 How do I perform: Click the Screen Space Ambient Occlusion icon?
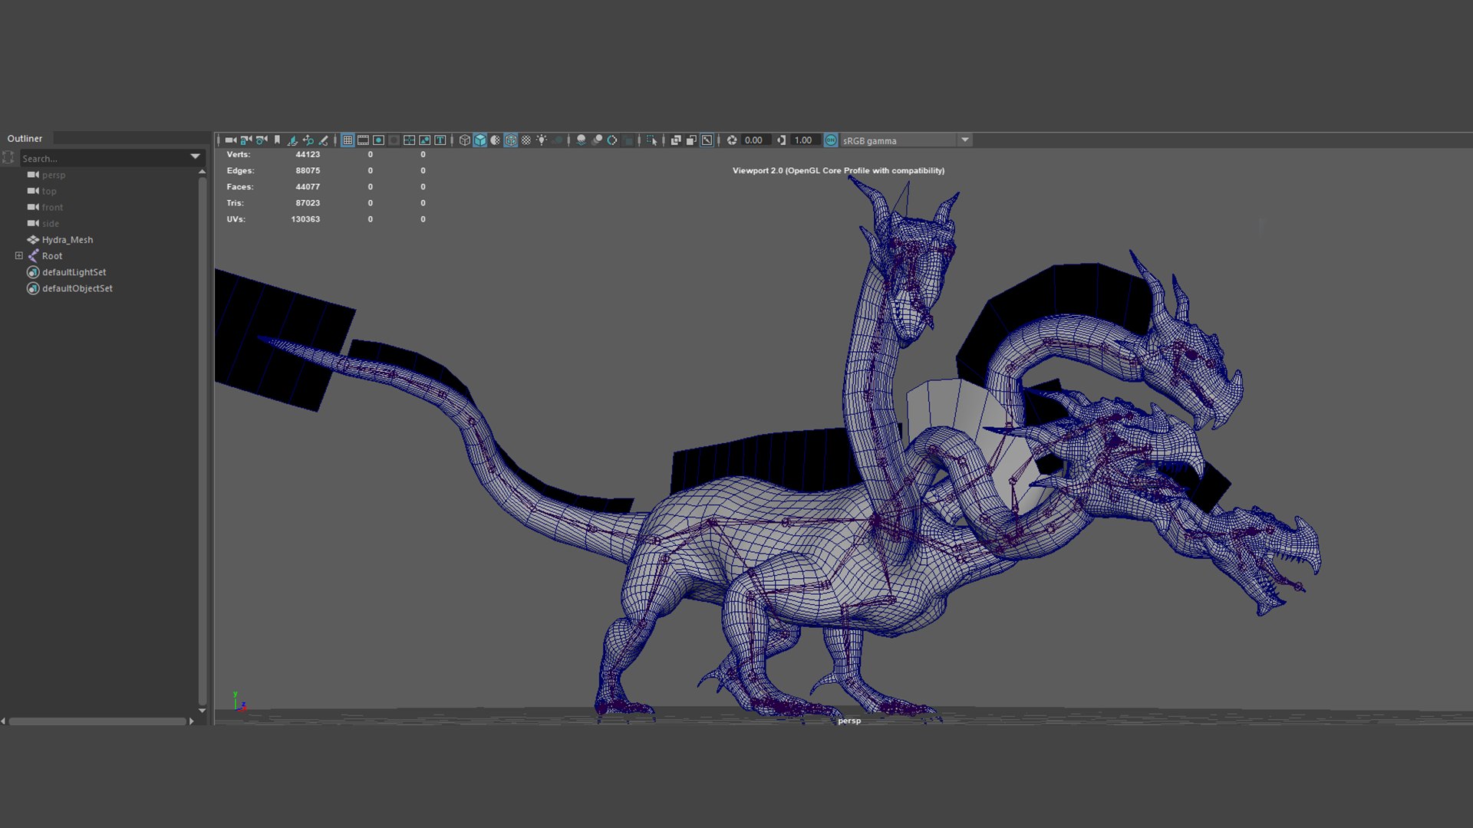pos(581,140)
